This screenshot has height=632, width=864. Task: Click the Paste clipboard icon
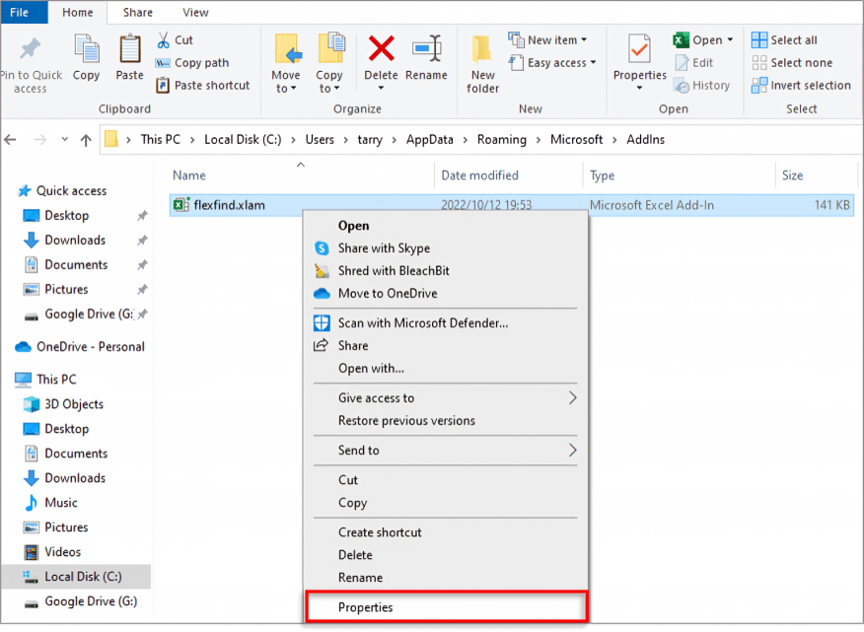tap(130, 49)
